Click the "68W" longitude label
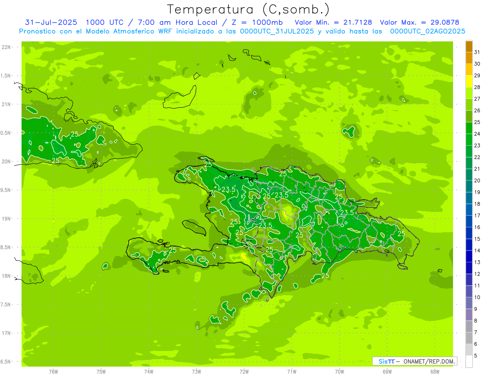The image size is (488, 377). (x=435, y=371)
